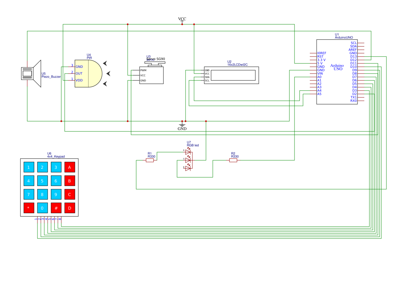Click the Arduino A4 pin

[319, 90]
